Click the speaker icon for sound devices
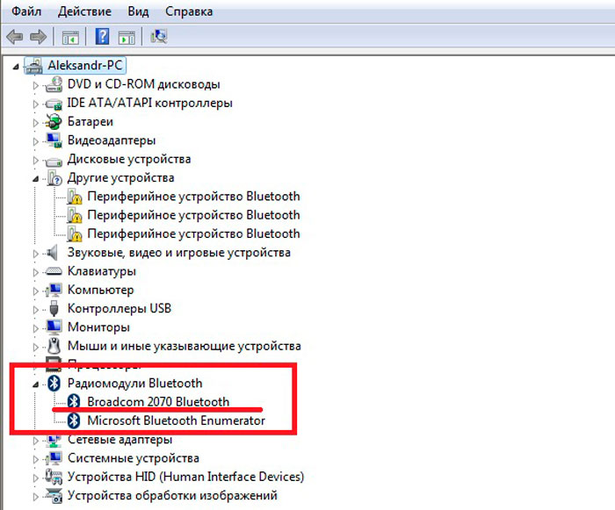 pyautogui.click(x=52, y=253)
